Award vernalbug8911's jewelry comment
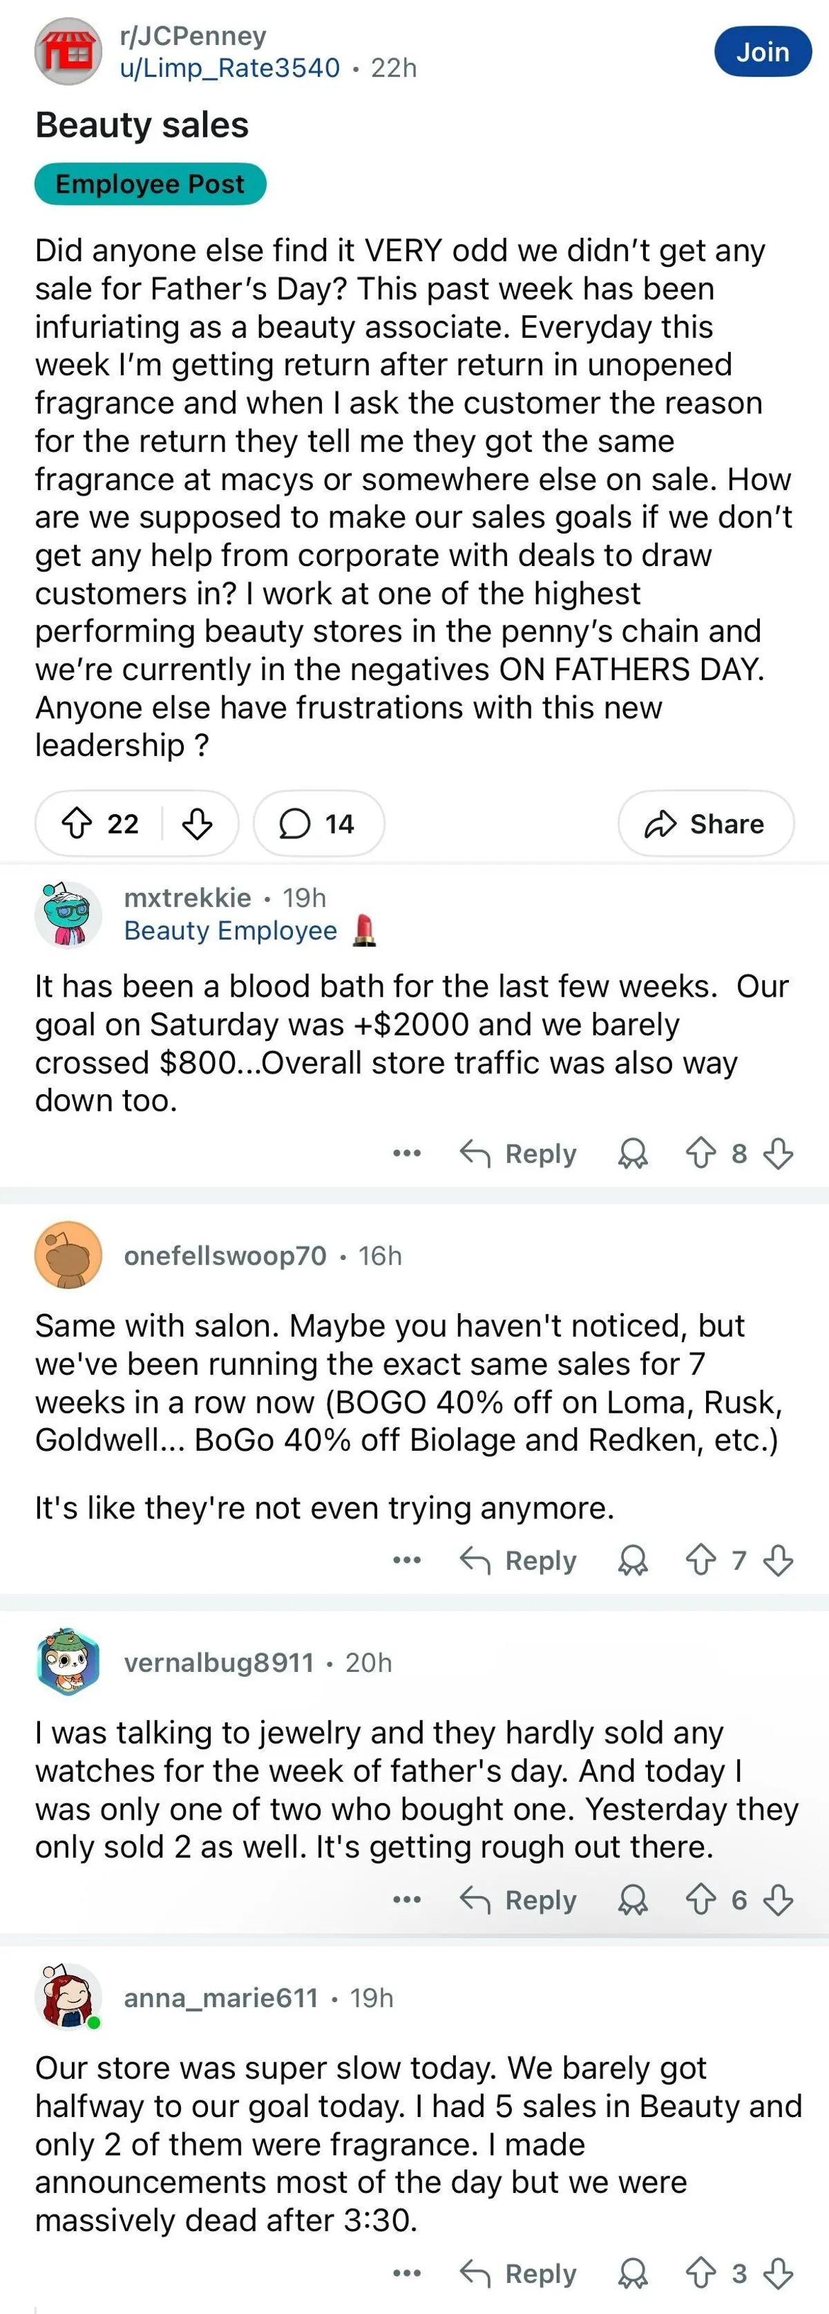829x2314 pixels. [x=632, y=1900]
